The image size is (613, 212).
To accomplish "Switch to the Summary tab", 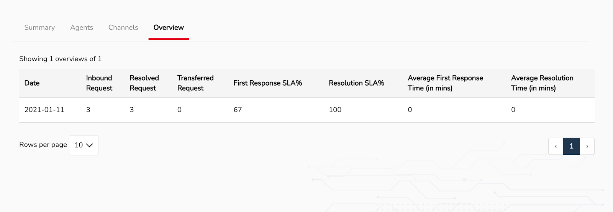I will coord(39,28).
